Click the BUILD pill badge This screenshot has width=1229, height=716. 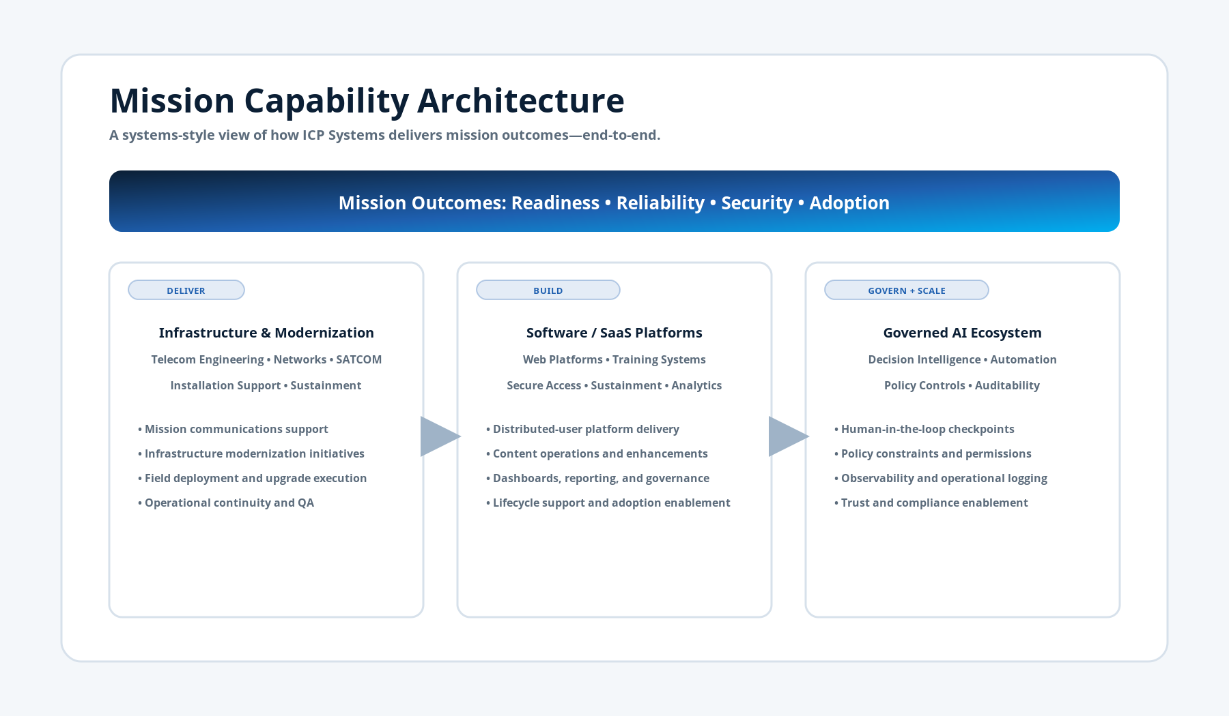(548, 290)
